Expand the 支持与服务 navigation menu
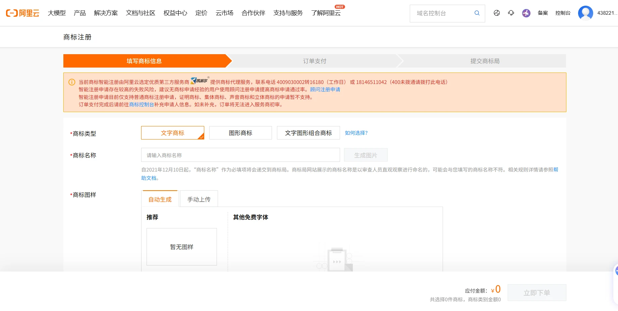This screenshot has width=618, height=311. [288, 13]
